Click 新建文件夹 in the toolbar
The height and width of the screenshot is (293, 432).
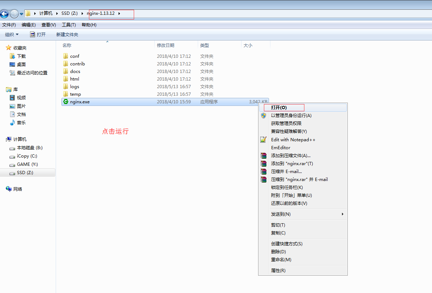tap(67, 34)
